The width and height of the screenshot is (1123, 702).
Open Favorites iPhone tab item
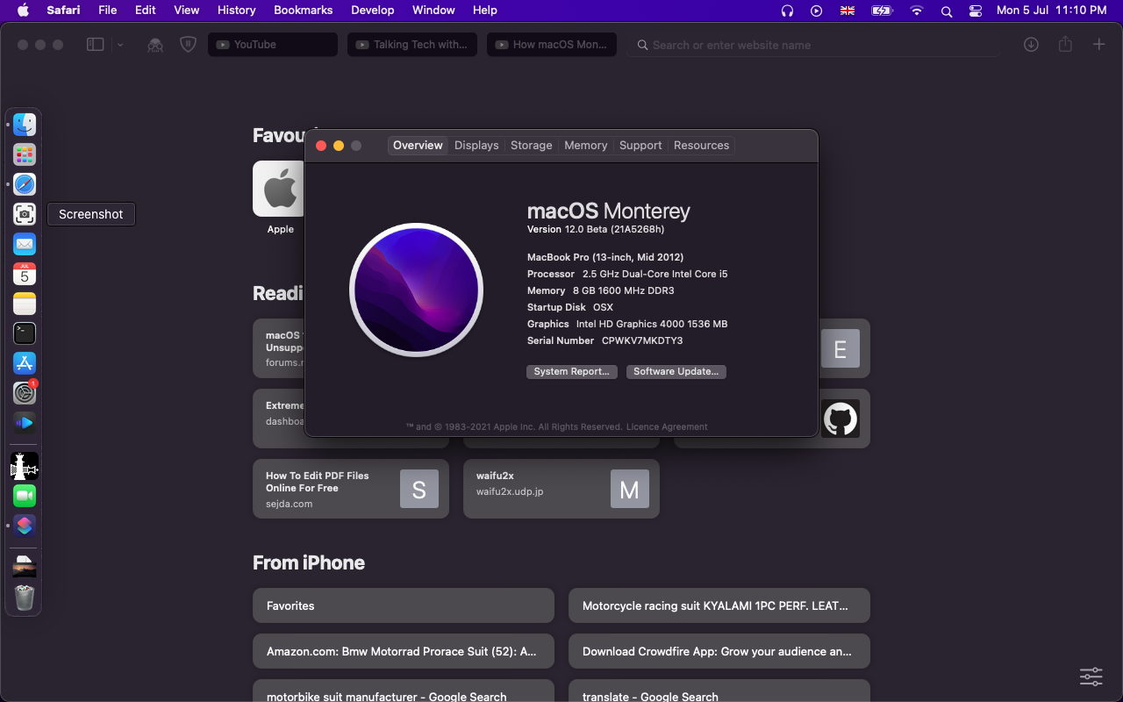(404, 605)
